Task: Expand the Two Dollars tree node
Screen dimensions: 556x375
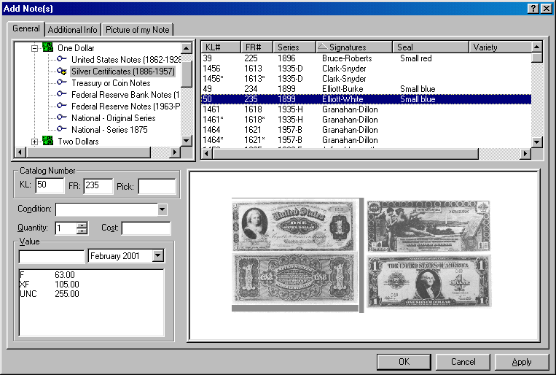Action: [x=34, y=142]
